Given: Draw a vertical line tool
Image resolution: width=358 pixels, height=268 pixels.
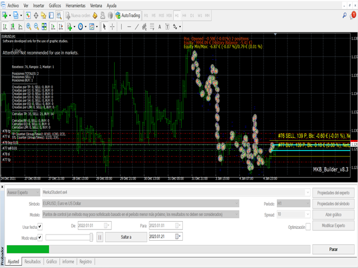Looking at the screenshot, I should [x=121, y=27].
